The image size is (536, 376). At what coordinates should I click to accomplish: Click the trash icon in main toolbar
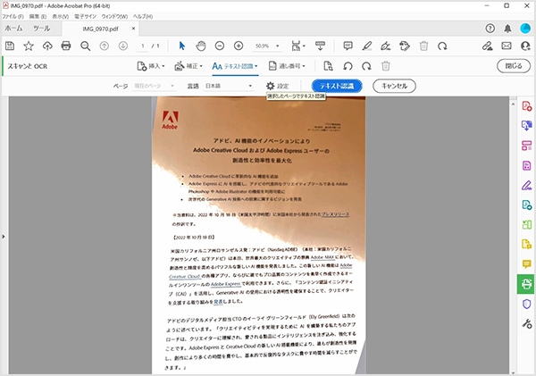click(x=423, y=46)
